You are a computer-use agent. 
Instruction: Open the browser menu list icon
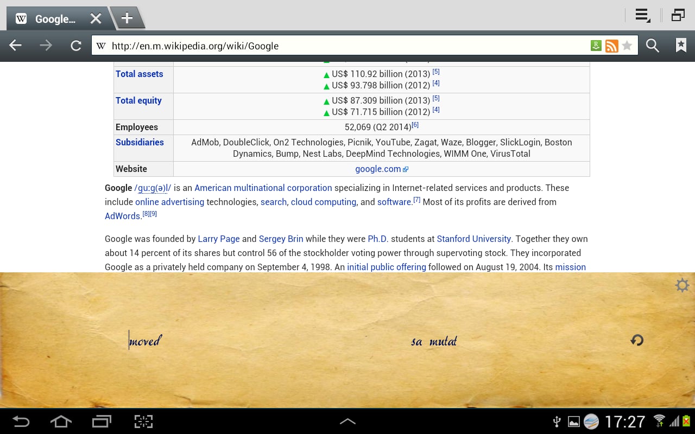642,16
